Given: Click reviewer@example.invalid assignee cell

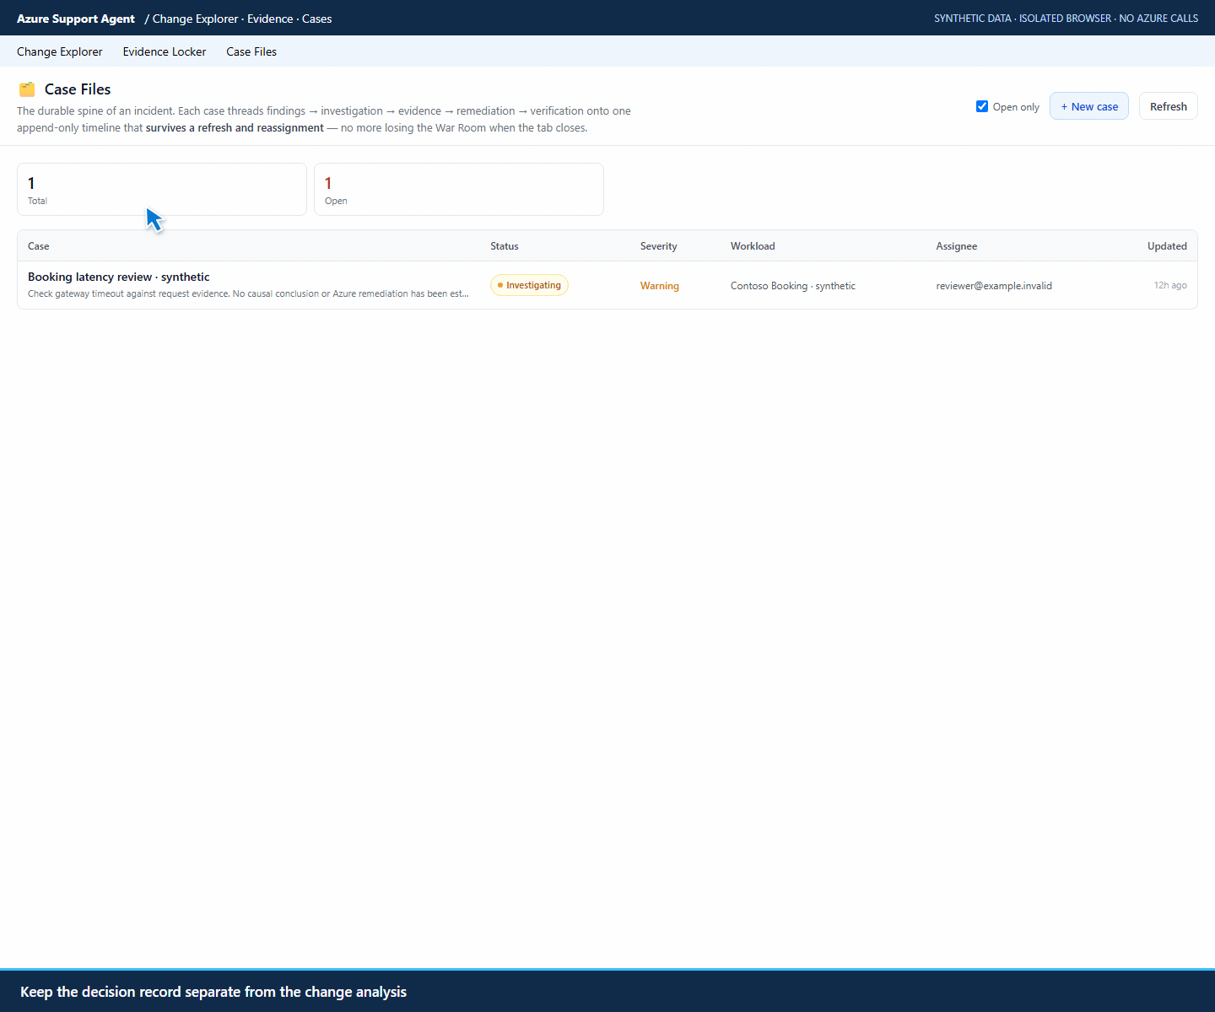Looking at the screenshot, I should point(994,286).
